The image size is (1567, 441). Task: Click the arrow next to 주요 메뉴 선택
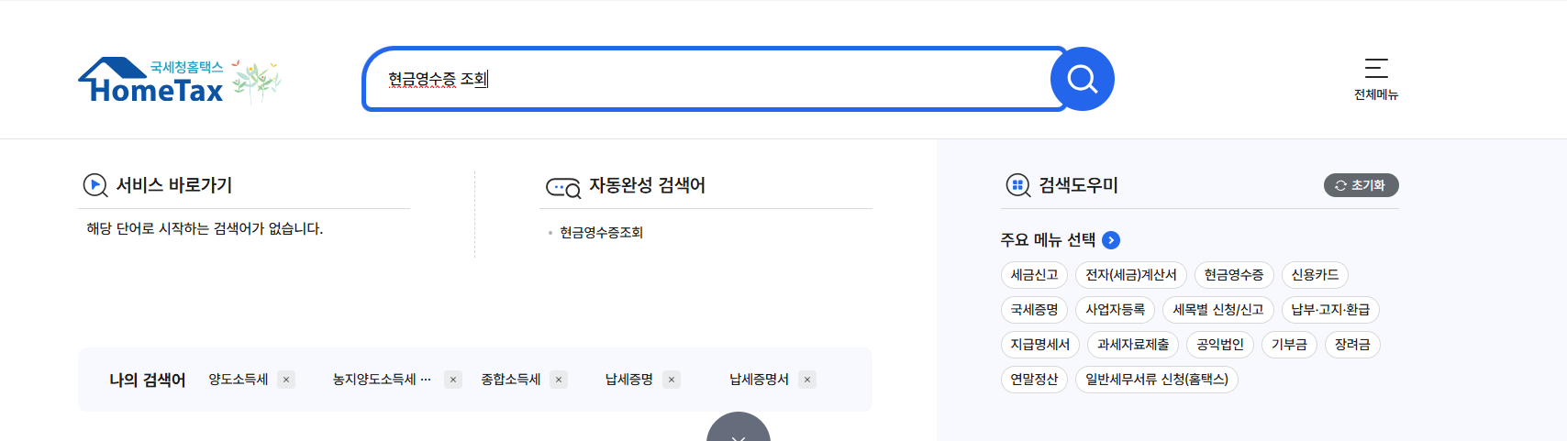(1111, 240)
